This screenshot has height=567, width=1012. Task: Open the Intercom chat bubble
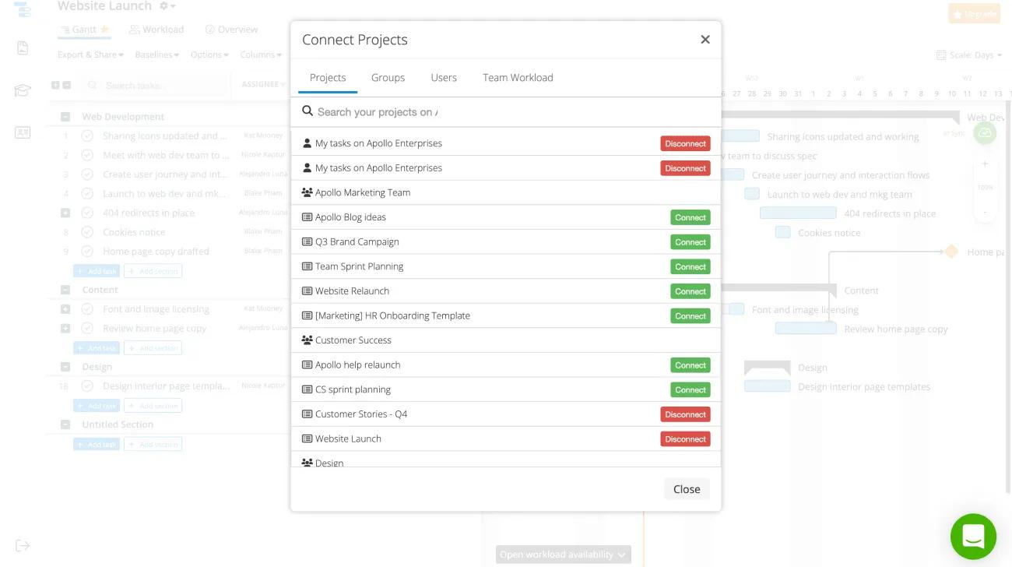[973, 536]
